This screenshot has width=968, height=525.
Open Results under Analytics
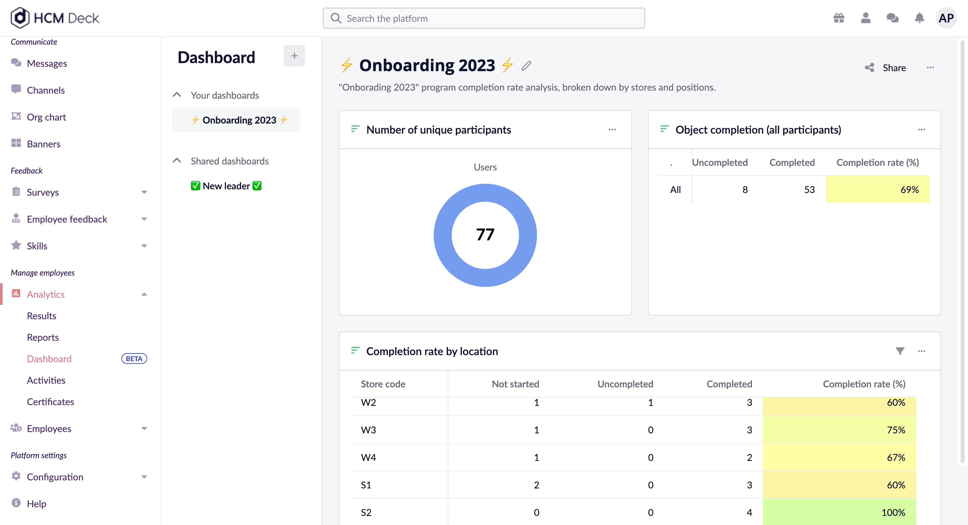click(41, 316)
